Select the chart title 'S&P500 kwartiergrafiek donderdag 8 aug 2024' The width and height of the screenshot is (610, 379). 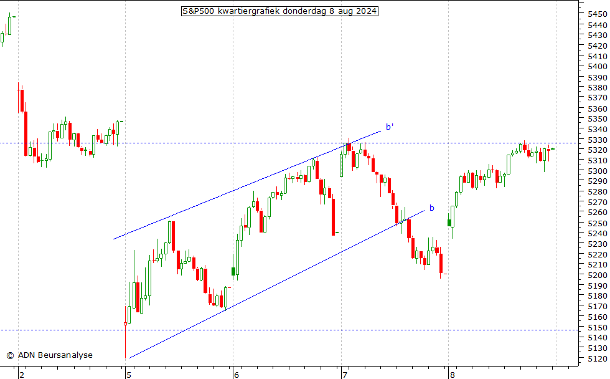click(279, 11)
